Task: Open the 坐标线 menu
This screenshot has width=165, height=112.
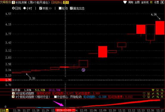Action: [x=145, y=2]
